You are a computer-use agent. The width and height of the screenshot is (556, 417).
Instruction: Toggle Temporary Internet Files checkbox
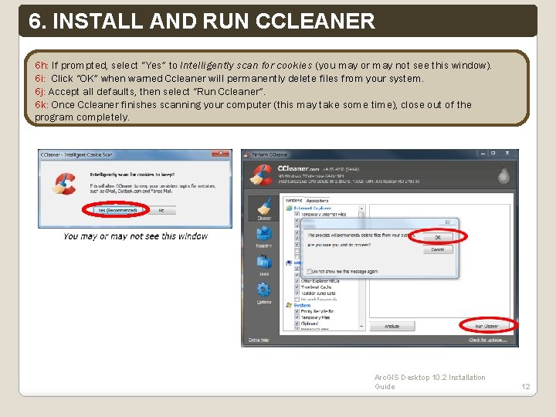click(297, 214)
